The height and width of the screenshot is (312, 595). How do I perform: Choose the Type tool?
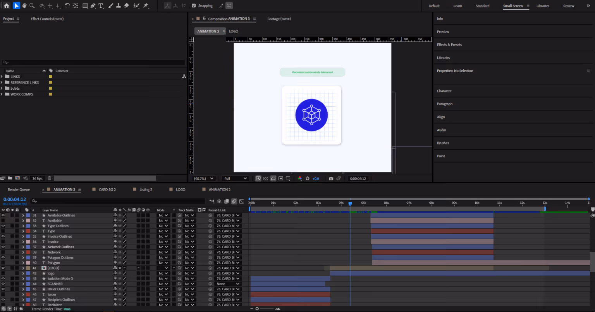point(101,5)
